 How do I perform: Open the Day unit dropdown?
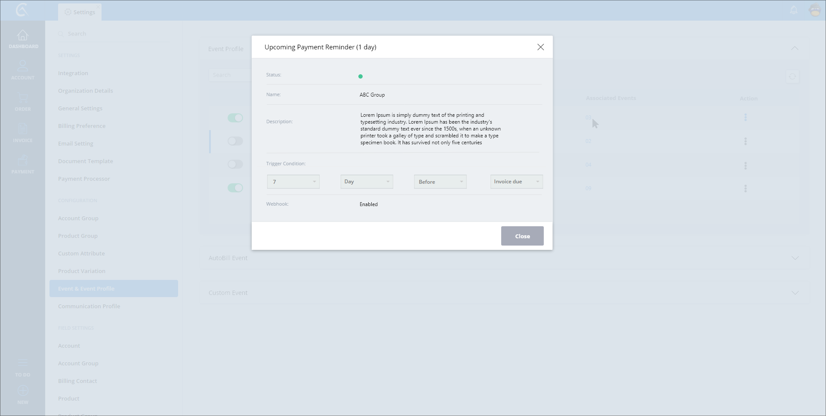tap(367, 182)
